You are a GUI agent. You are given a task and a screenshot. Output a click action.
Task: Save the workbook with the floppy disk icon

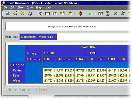point(23,13)
